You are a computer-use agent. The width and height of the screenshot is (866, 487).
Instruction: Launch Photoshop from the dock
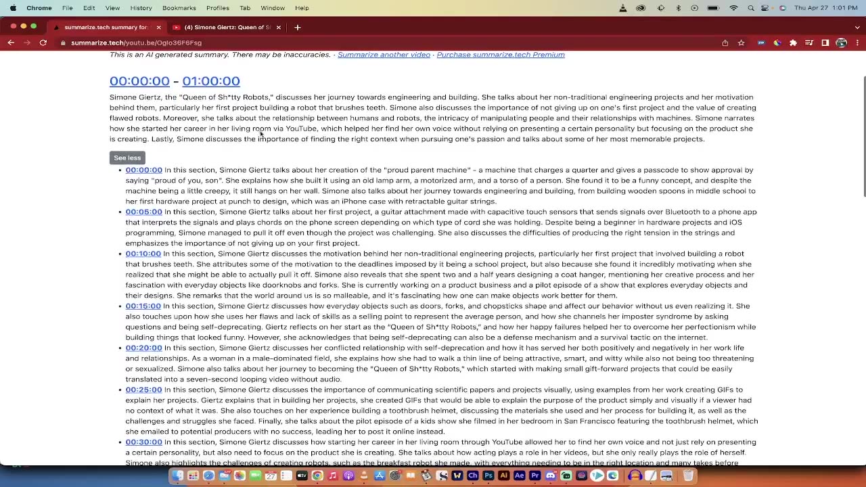488,476
